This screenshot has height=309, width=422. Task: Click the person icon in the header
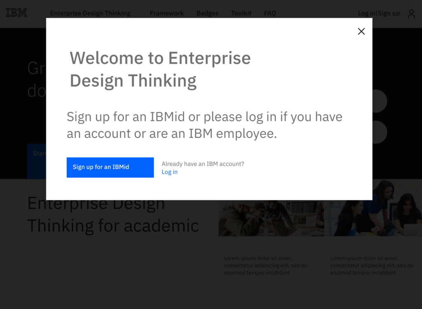[411, 13]
